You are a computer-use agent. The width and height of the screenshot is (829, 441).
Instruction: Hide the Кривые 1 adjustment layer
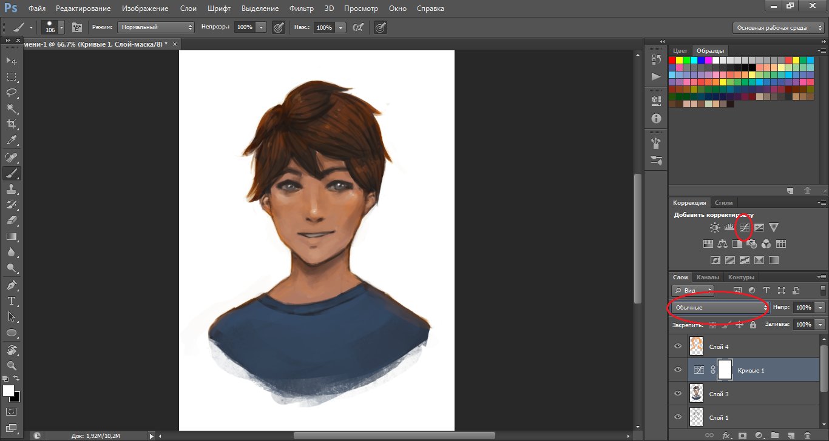coord(678,370)
